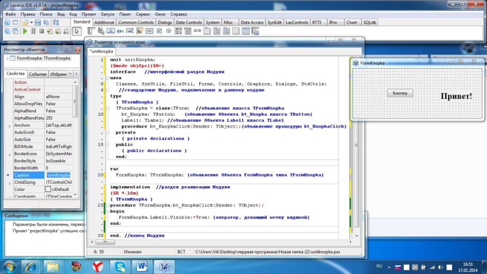Pick the TCheckBox component icon
The height and width of the screenshot is (274, 487).
159,31
